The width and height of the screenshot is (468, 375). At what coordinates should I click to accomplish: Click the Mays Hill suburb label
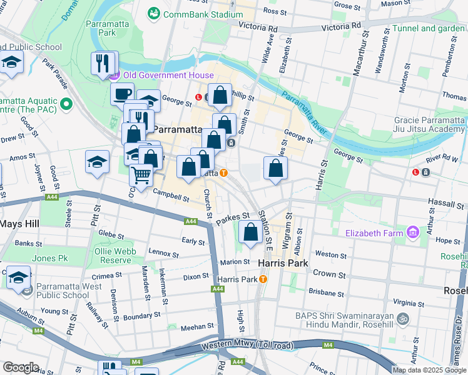[19, 224]
